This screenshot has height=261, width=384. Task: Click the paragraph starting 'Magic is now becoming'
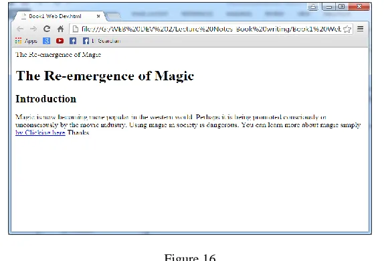point(188,124)
